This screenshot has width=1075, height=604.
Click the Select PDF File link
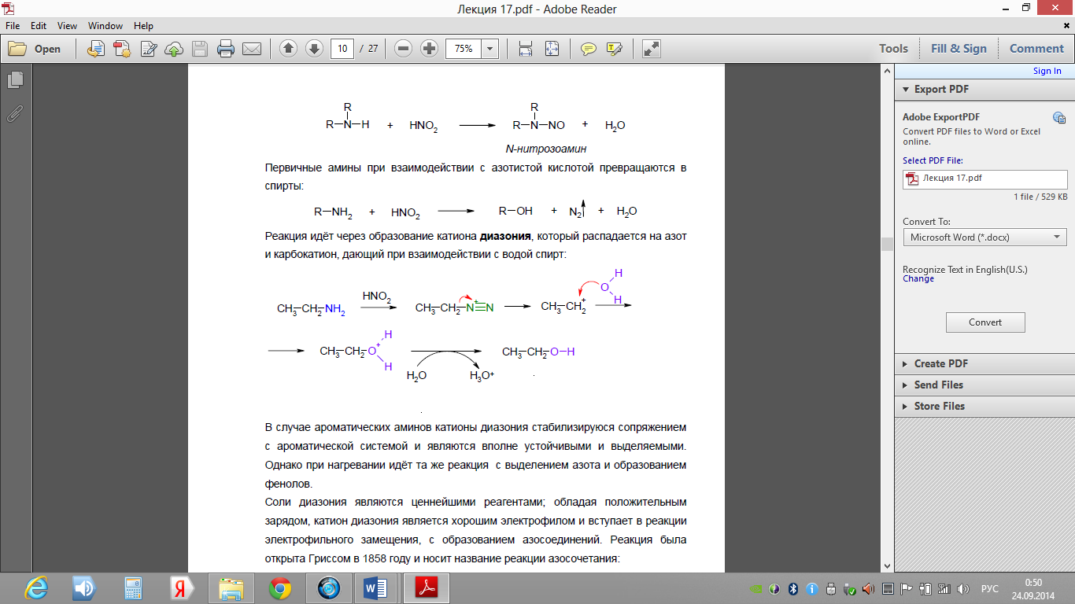(x=933, y=160)
